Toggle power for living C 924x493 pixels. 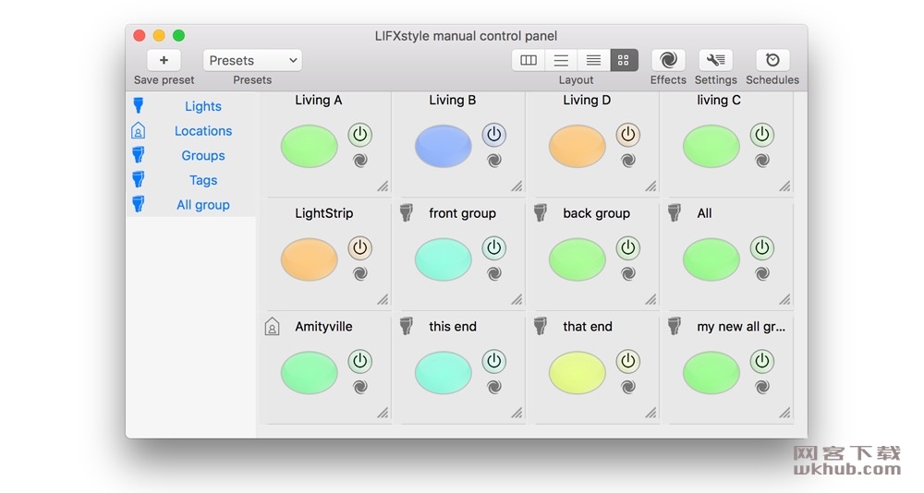(x=762, y=135)
